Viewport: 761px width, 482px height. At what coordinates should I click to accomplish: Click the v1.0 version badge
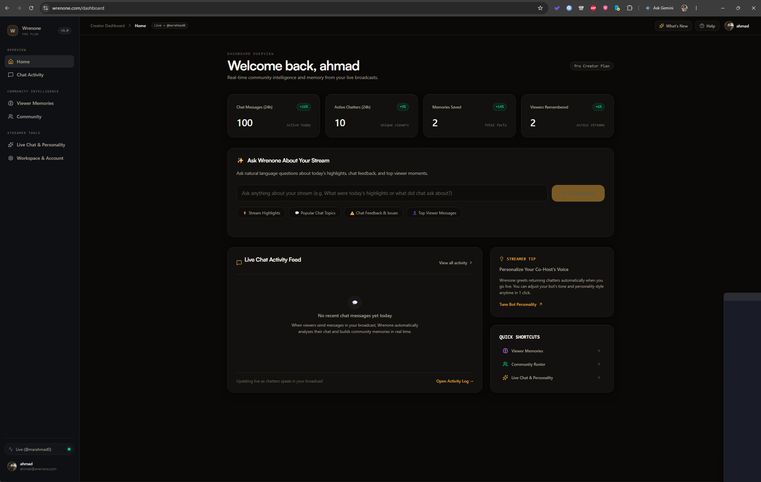65,30
